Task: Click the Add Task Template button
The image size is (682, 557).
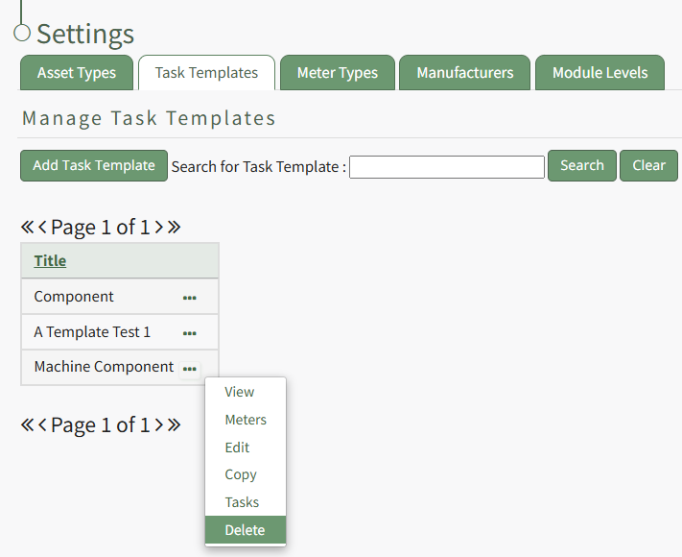Action: tap(94, 165)
